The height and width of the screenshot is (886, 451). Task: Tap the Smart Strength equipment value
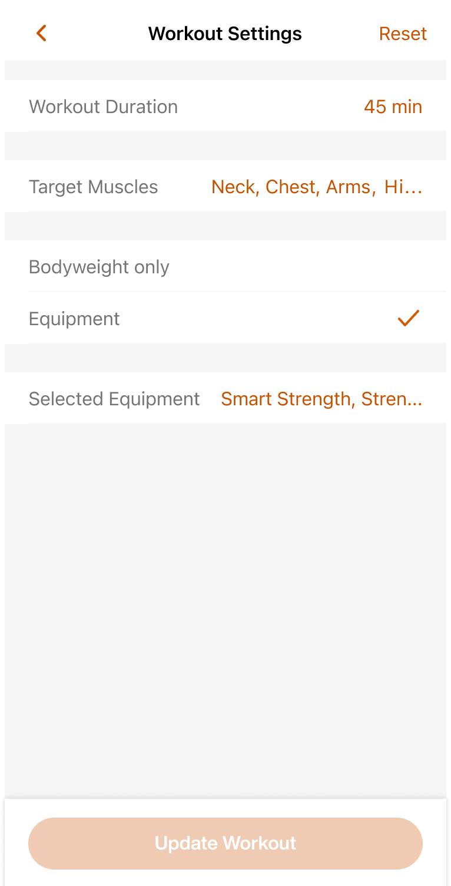click(x=321, y=399)
